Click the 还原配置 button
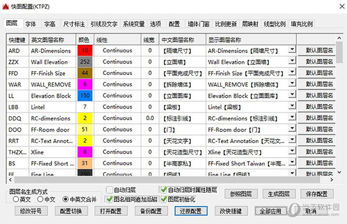Image resolution: width=347 pixels, height=224 pixels. coord(191,211)
